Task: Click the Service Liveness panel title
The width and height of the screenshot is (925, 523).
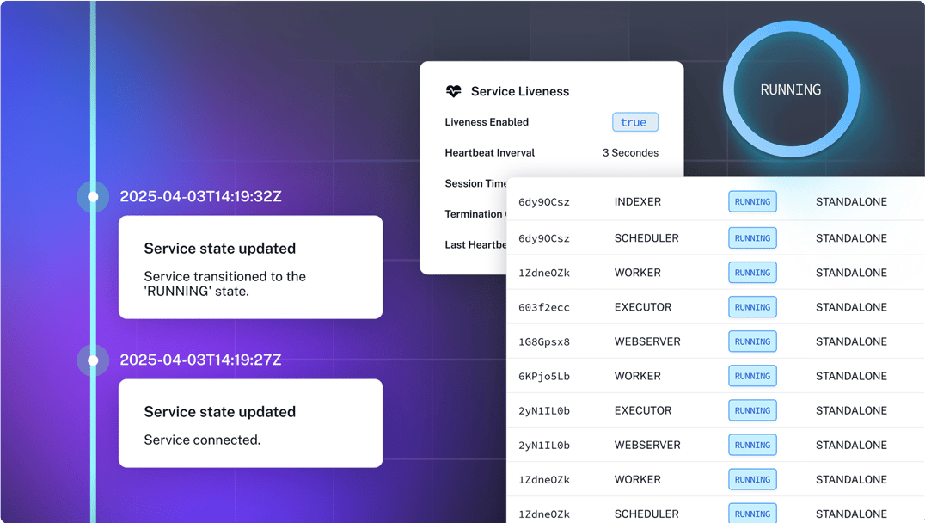Action: click(519, 91)
